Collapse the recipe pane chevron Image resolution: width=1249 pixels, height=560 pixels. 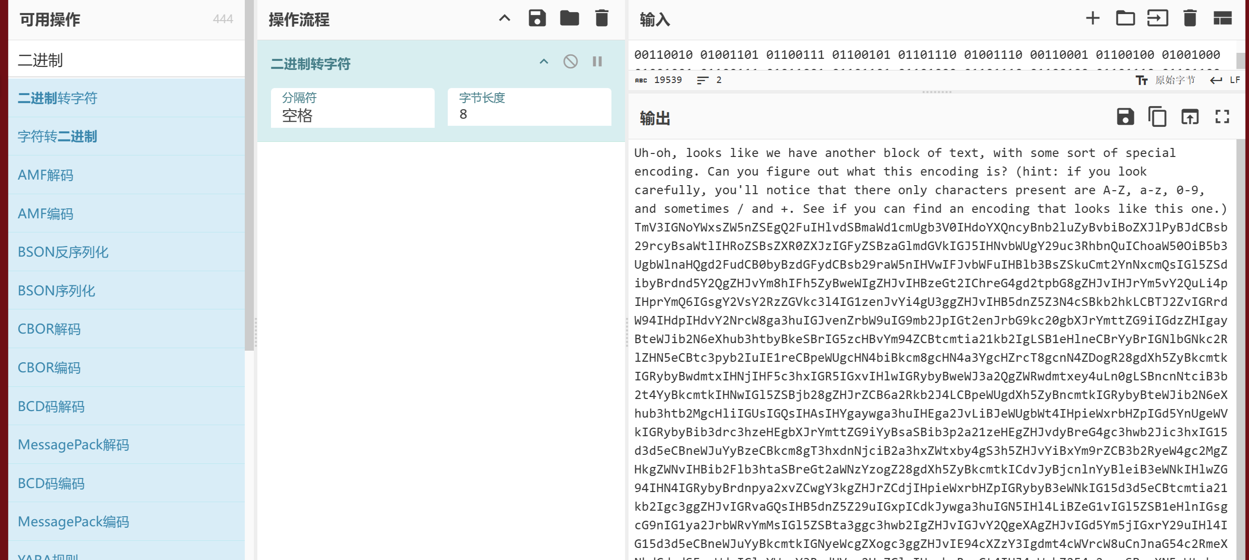pyautogui.click(x=504, y=19)
